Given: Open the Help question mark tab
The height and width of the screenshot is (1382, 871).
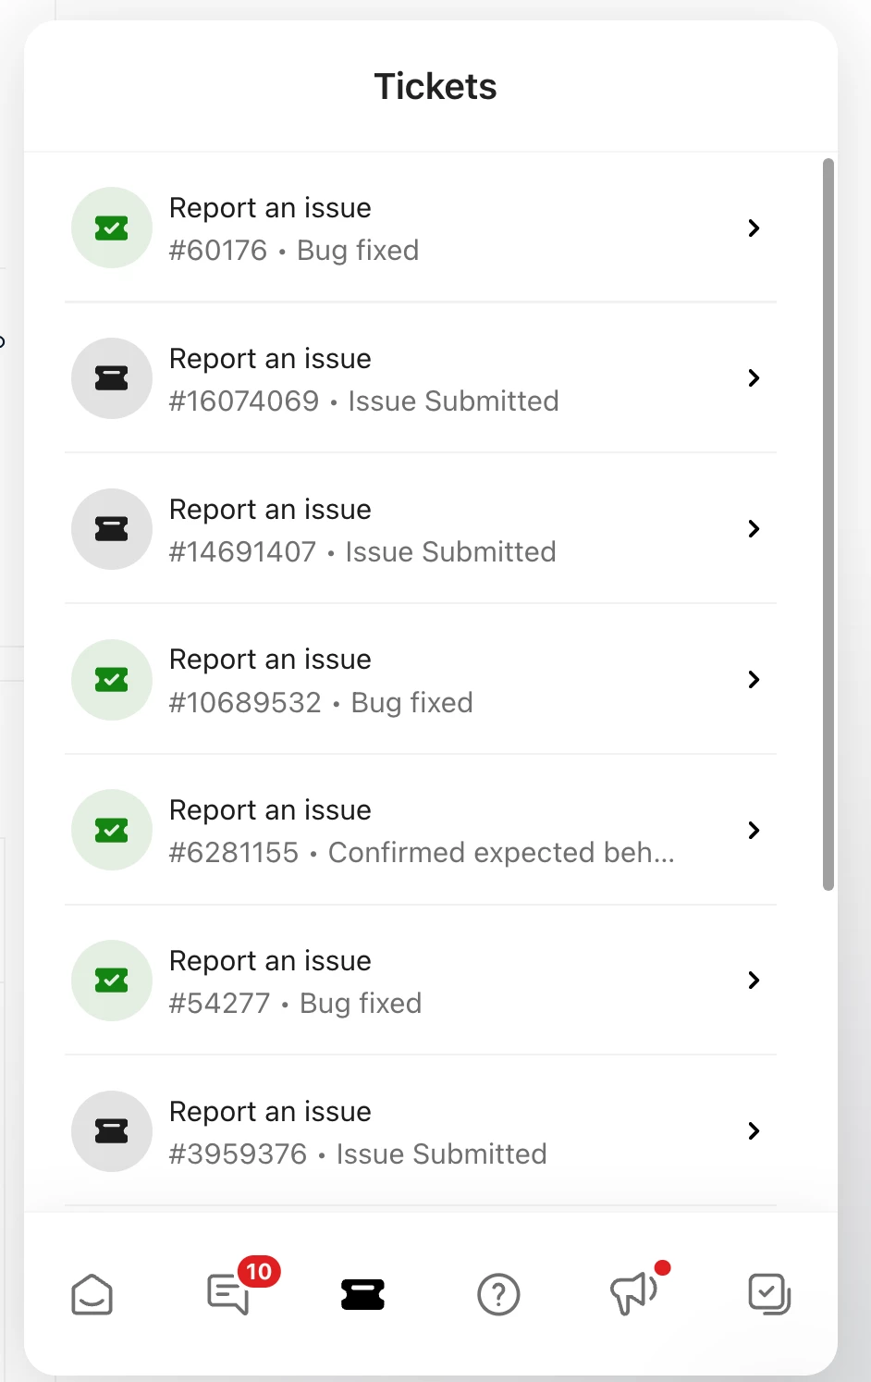Looking at the screenshot, I should [x=498, y=1294].
